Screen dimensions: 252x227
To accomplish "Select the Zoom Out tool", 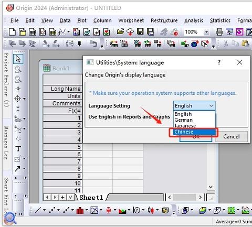I will point(18,79).
